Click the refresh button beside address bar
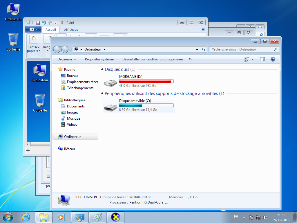 click(204, 49)
